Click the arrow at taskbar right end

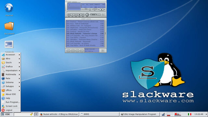206,114
